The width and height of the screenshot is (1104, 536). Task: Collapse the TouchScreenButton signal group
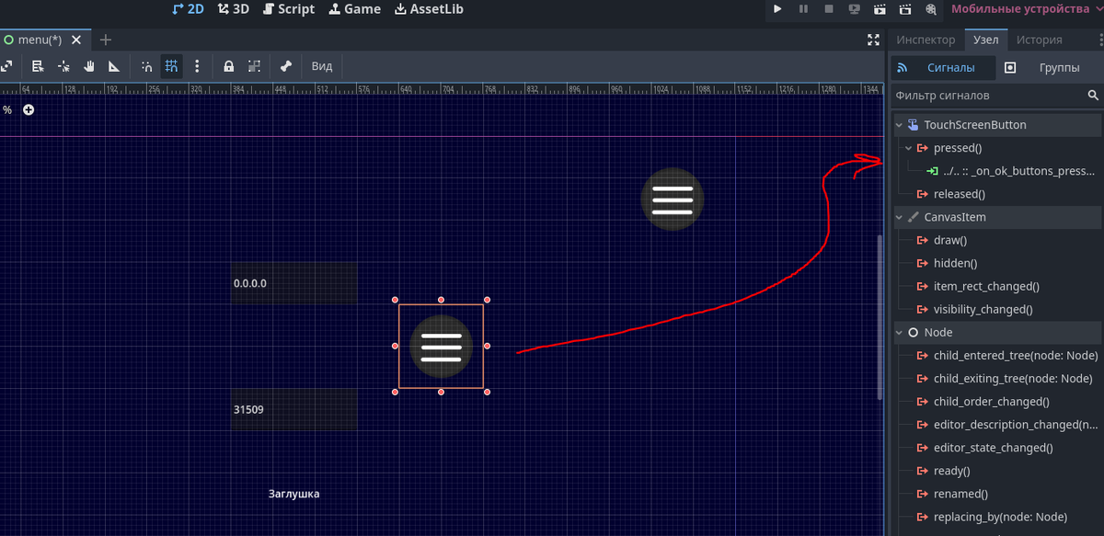[x=900, y=125]
